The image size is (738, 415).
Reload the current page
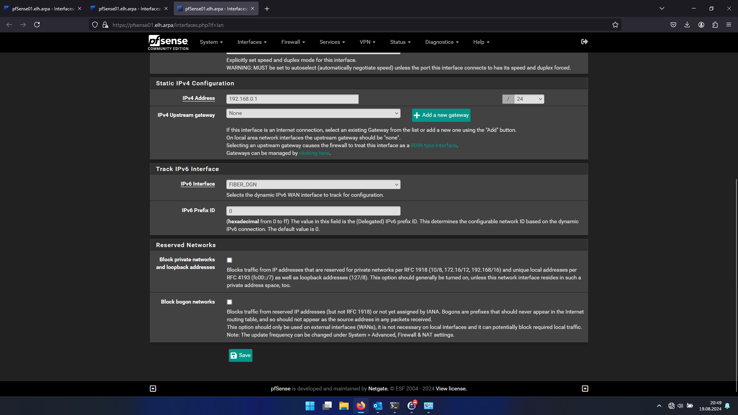click(37, 25)
